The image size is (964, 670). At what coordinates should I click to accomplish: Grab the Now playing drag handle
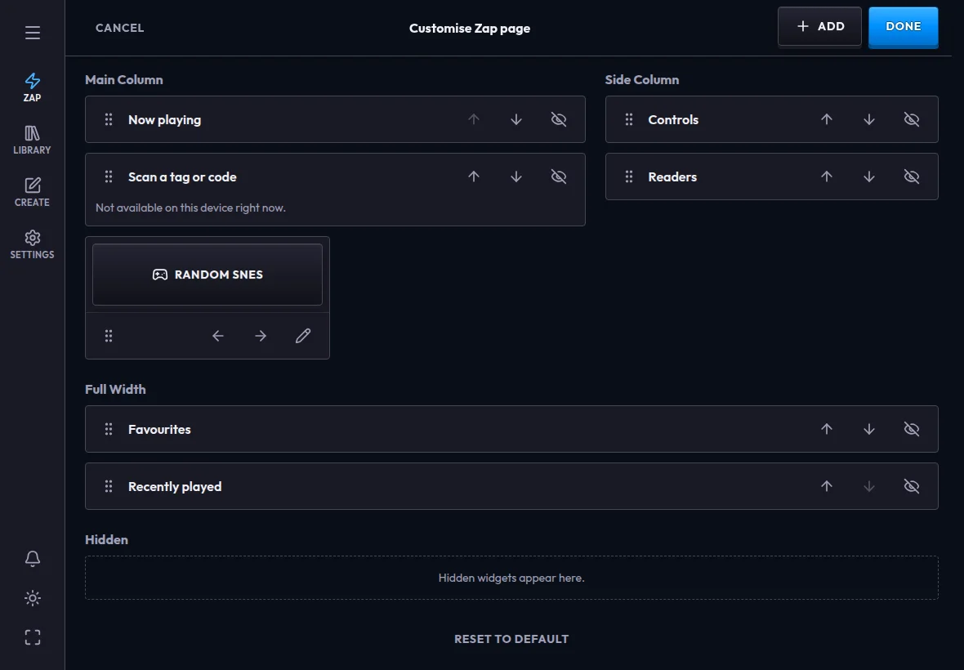click(109, 119)
